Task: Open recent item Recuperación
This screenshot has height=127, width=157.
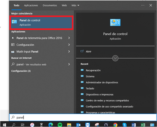Action: coord(93,70)
